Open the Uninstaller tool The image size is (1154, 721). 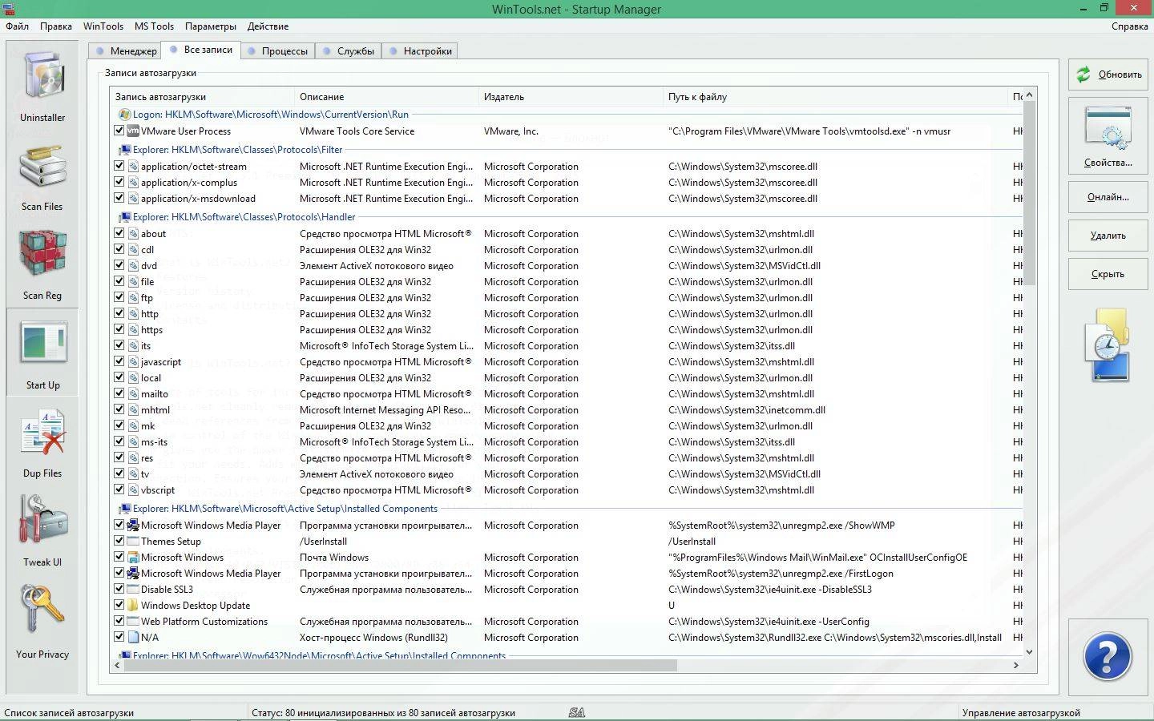point(42,87)
